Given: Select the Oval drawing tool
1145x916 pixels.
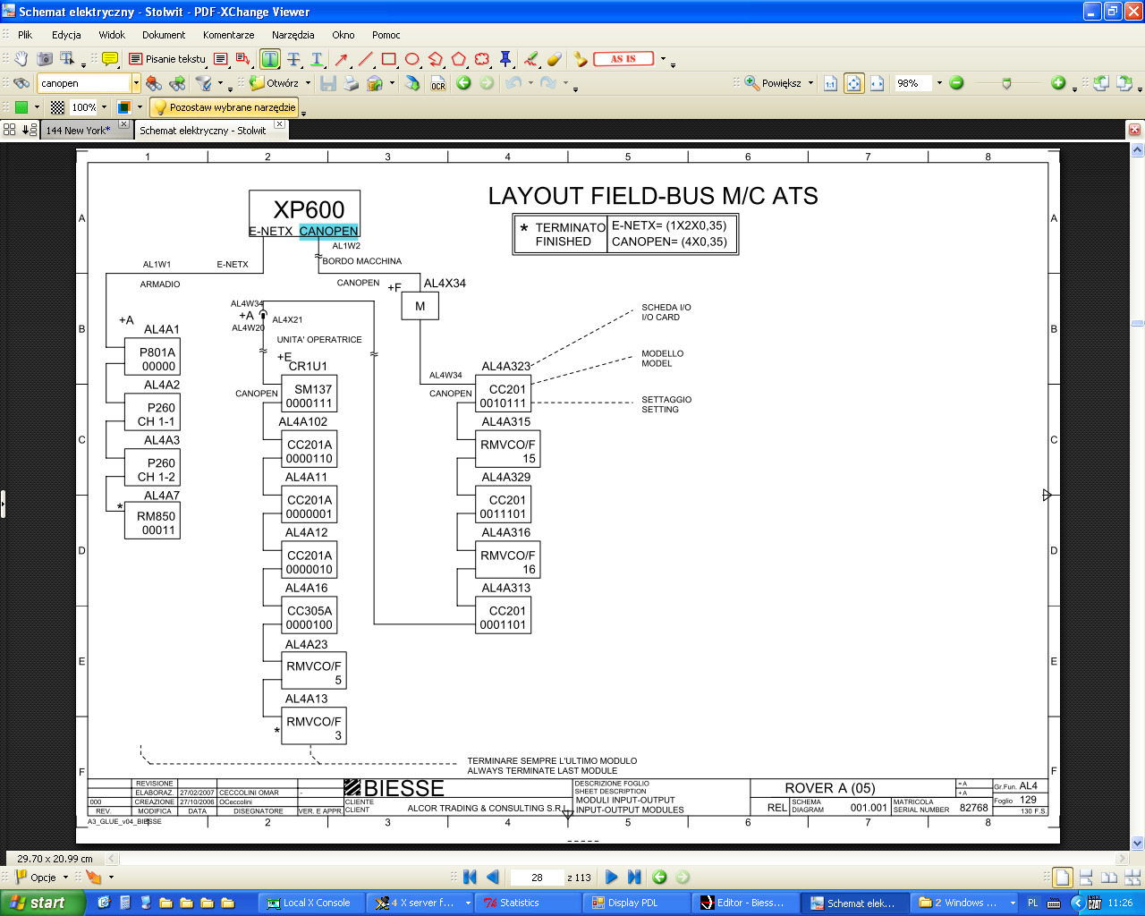Looking at the screenshot, I should (x=412, y=59).
